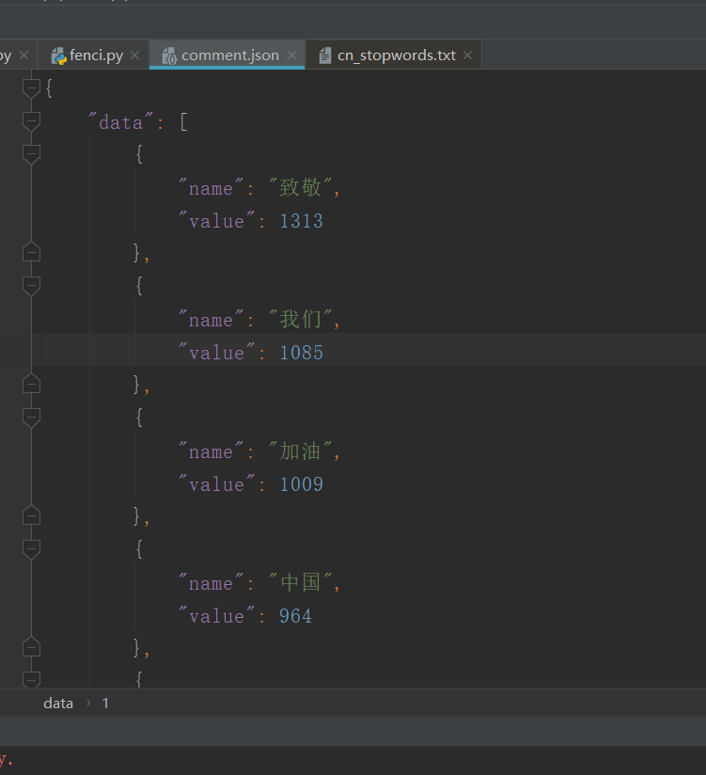Close the partially visible .py tab

pos(24,55)
